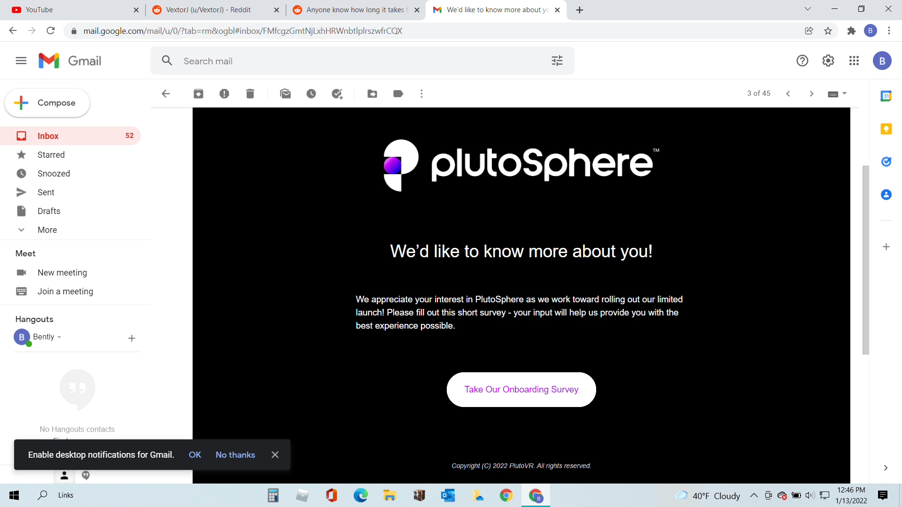
Task: Show search options filter icon
Action: 557,61
